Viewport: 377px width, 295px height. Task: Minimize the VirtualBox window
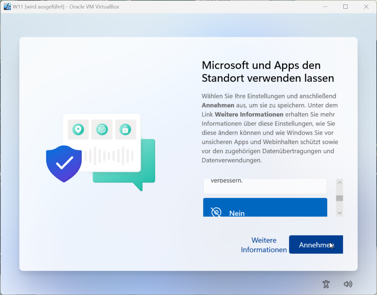tap(325, 6)
